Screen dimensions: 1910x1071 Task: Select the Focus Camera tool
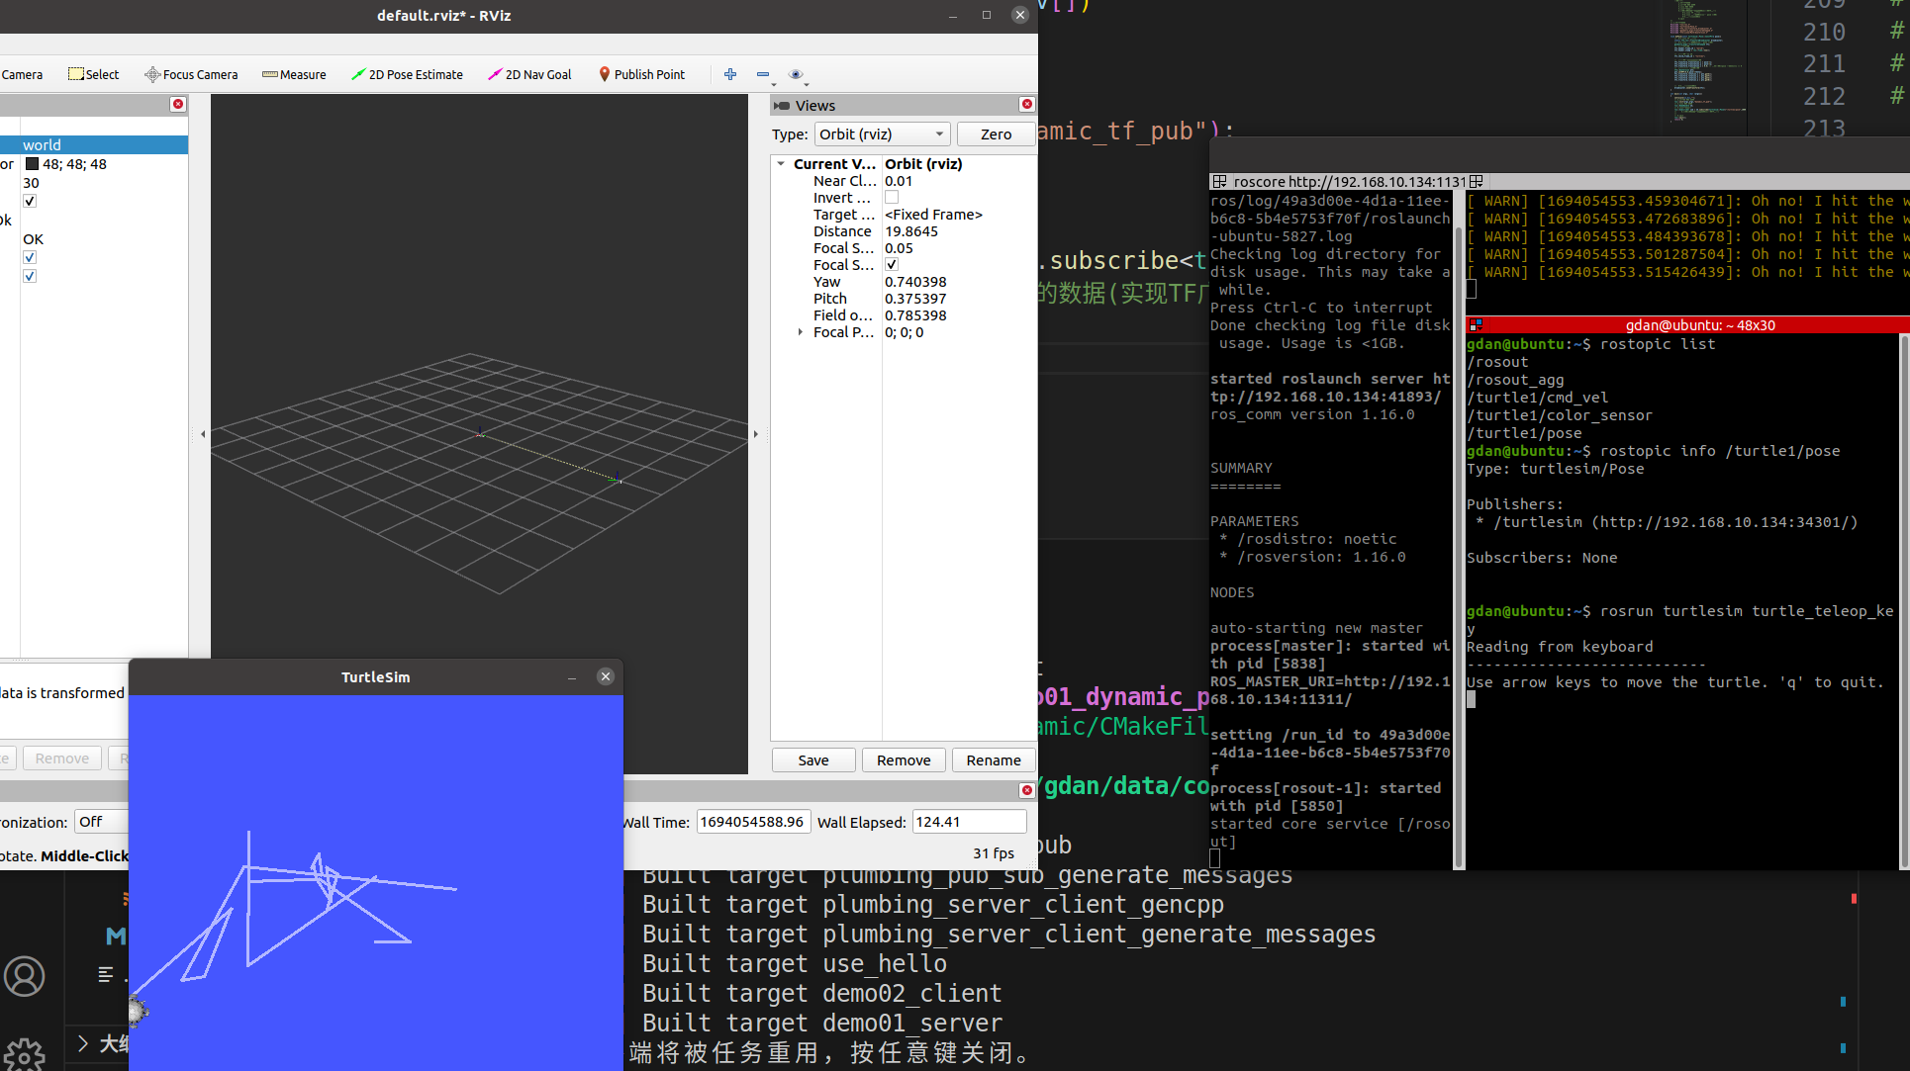[191, 74]
